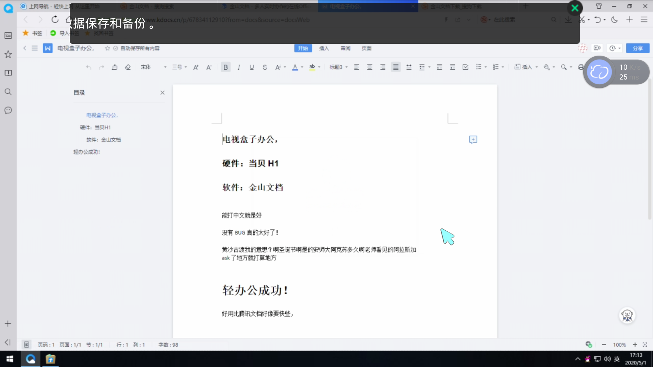This screenshot has height=367, width=653.
Task: Switch to the 插入 ribbon tab
Action: (324, 48)
